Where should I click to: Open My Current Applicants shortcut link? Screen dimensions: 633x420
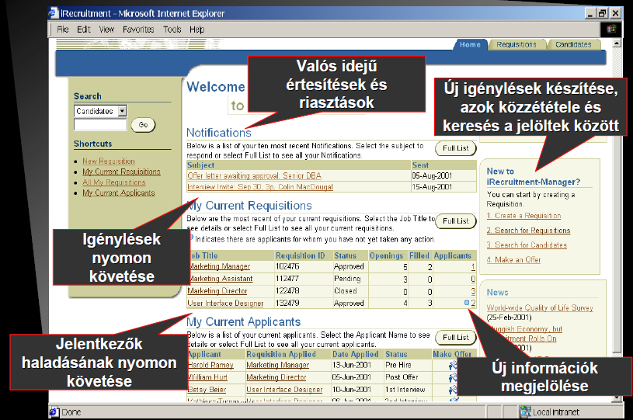119,193
